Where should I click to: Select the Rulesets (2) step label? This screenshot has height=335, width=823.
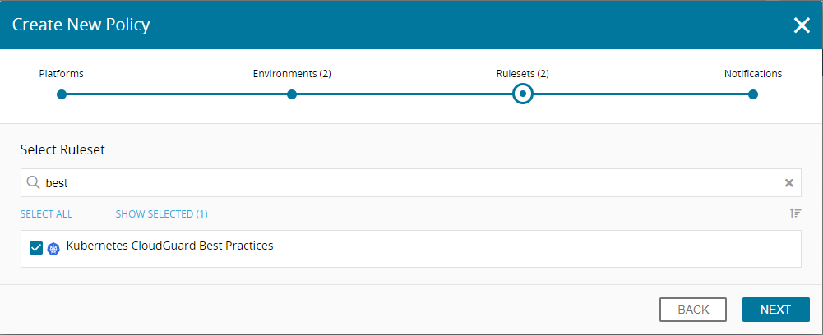(523, 73)
